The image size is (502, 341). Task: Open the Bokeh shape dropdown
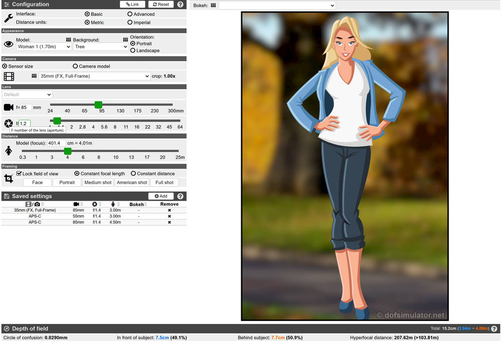pos(277,5)
